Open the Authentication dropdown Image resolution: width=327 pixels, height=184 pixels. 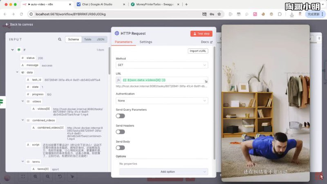[x=161, y=101]
